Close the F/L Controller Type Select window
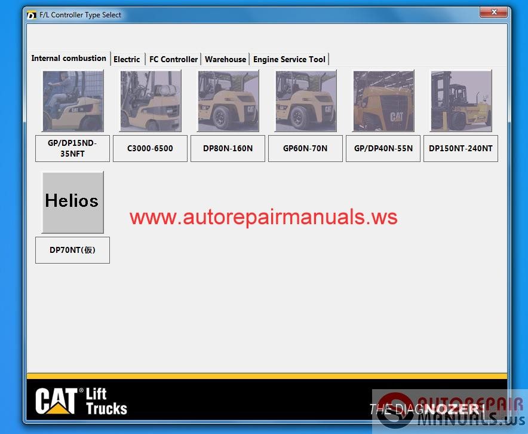528x434 pixels. coord(493,12)
